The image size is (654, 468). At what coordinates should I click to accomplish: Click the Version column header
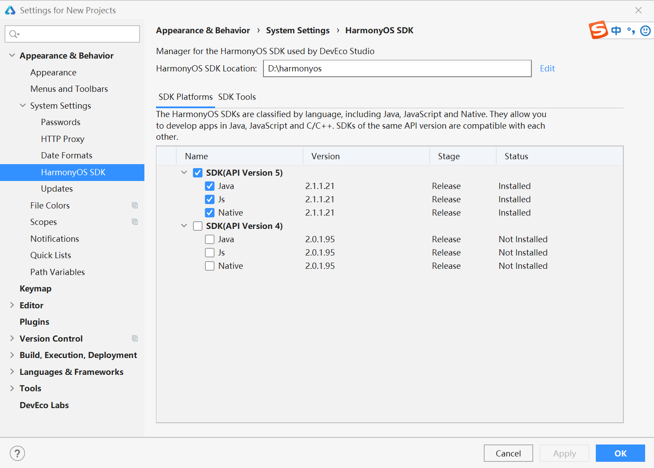tap(367, 156)
